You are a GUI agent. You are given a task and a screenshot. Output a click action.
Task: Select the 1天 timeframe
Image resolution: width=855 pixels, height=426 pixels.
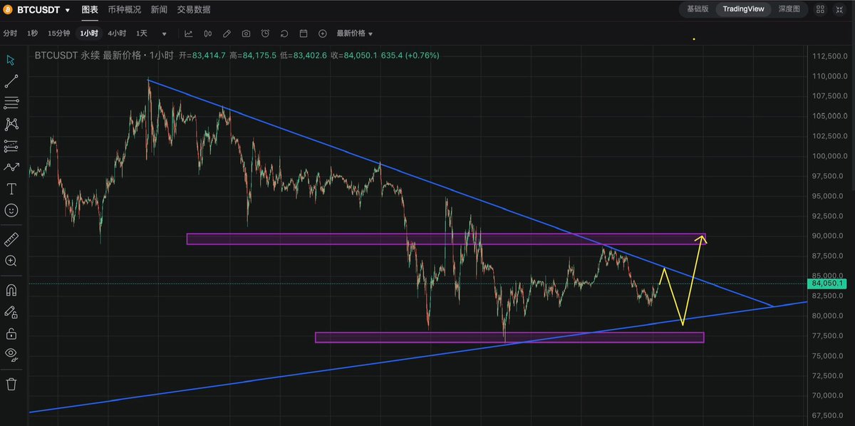(x=142, y=33)
